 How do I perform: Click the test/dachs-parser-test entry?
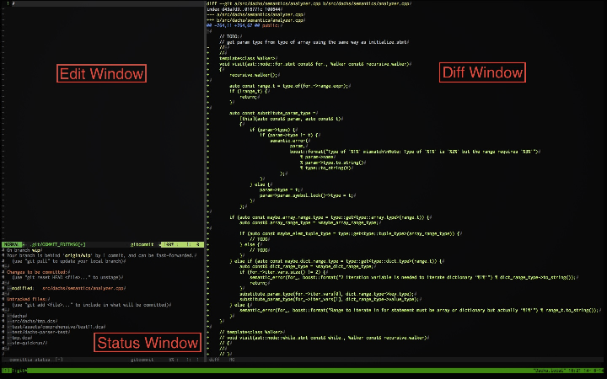click(39, 332)
